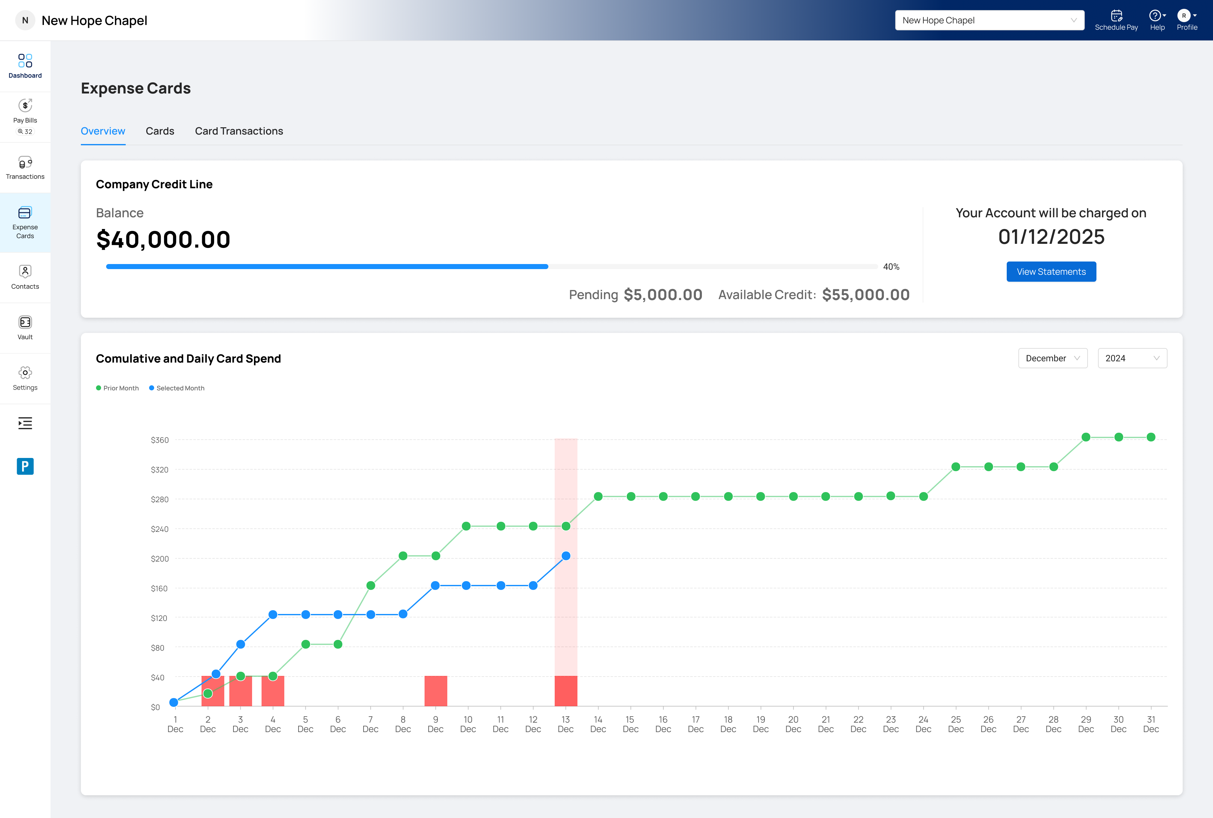This screenshot has height=818, width=1213.
Task: Open Schedule Pay calendar icon
Action: pos(1116,20)
